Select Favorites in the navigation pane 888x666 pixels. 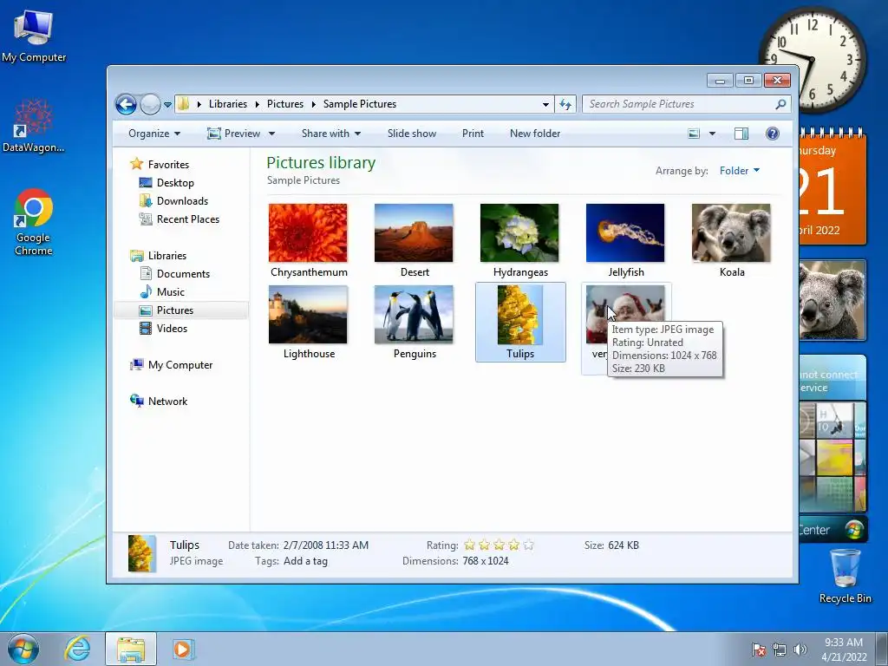tap(168, 165)
